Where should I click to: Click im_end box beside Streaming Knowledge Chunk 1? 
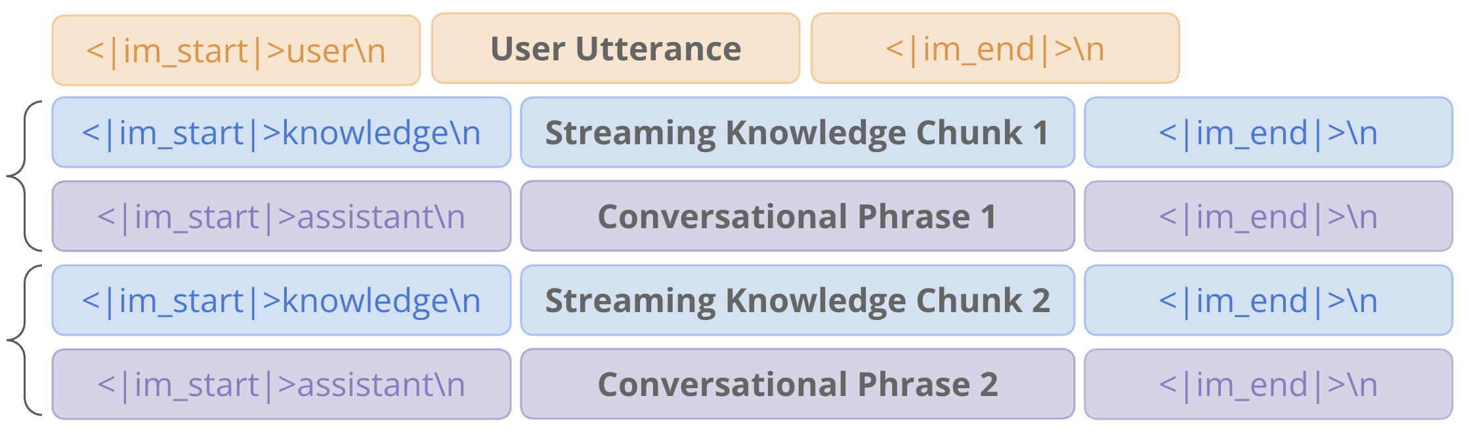click(1267, 132)
